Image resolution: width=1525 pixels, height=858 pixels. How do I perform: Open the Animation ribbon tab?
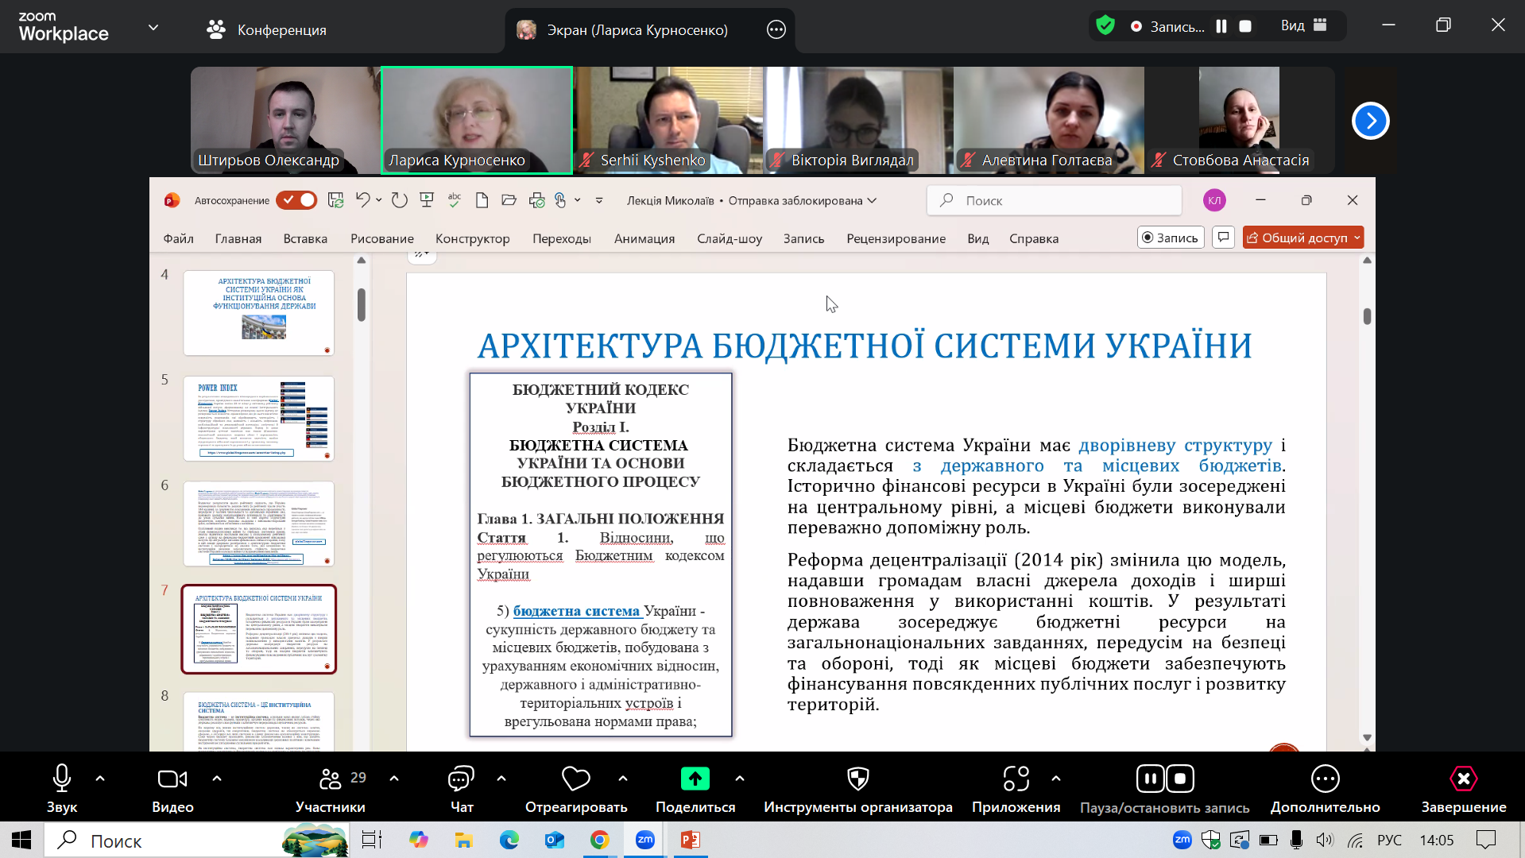644,238
